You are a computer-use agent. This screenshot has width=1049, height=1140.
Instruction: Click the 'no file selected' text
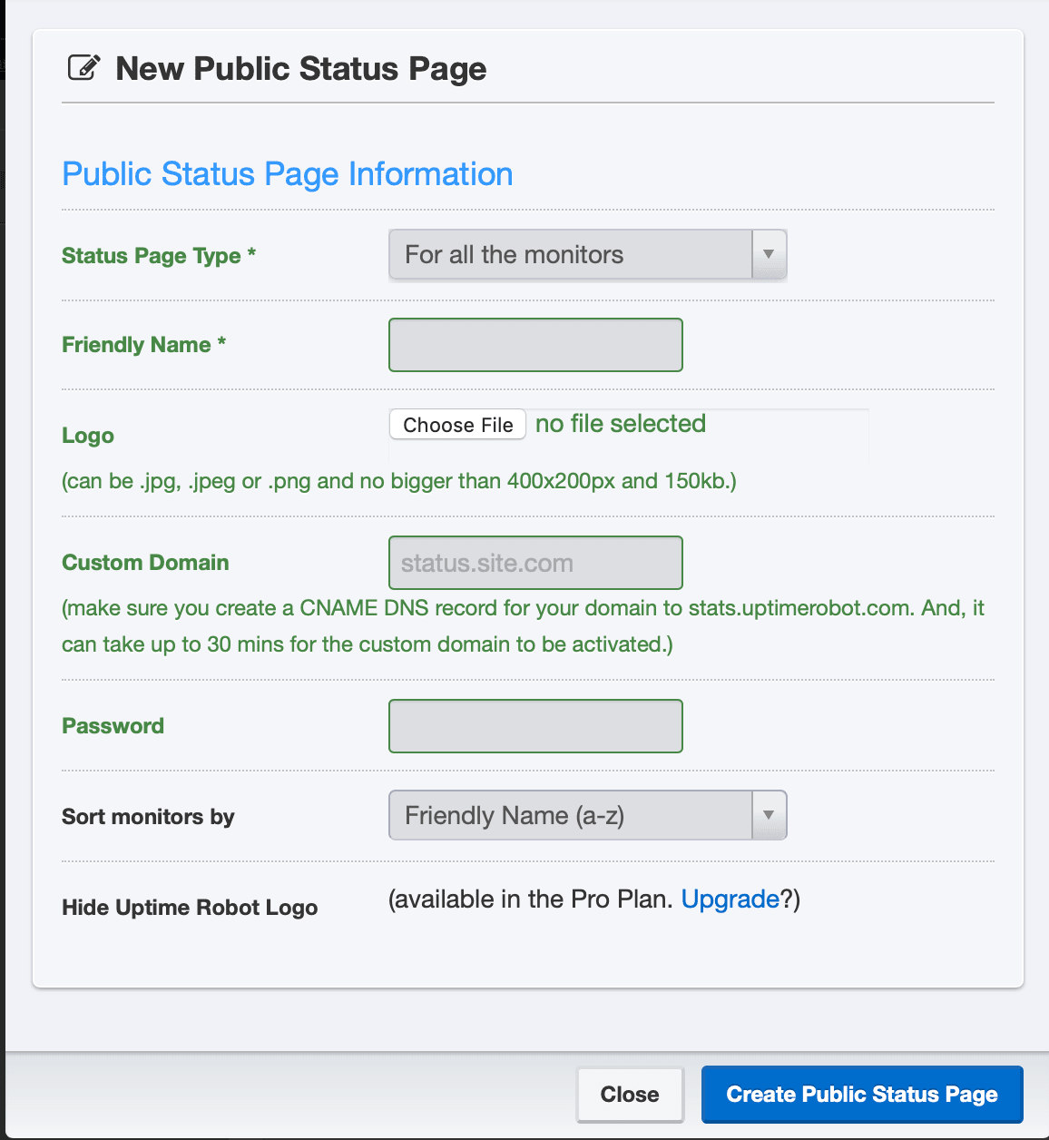[x=621, y=424]
